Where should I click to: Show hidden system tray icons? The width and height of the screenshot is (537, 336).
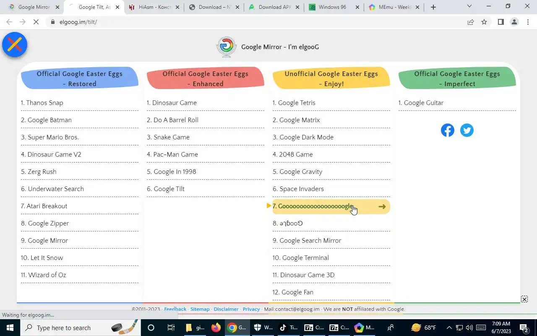coord(449,328)
